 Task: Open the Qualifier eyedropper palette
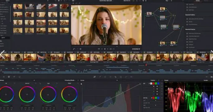tap(100, 77)
